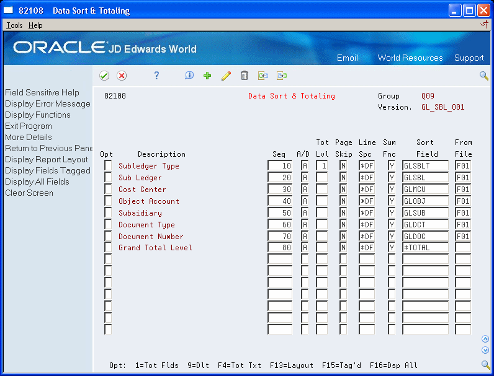Open the Tools menu
This screenshot has width=494, height=376.
point(14,25)
